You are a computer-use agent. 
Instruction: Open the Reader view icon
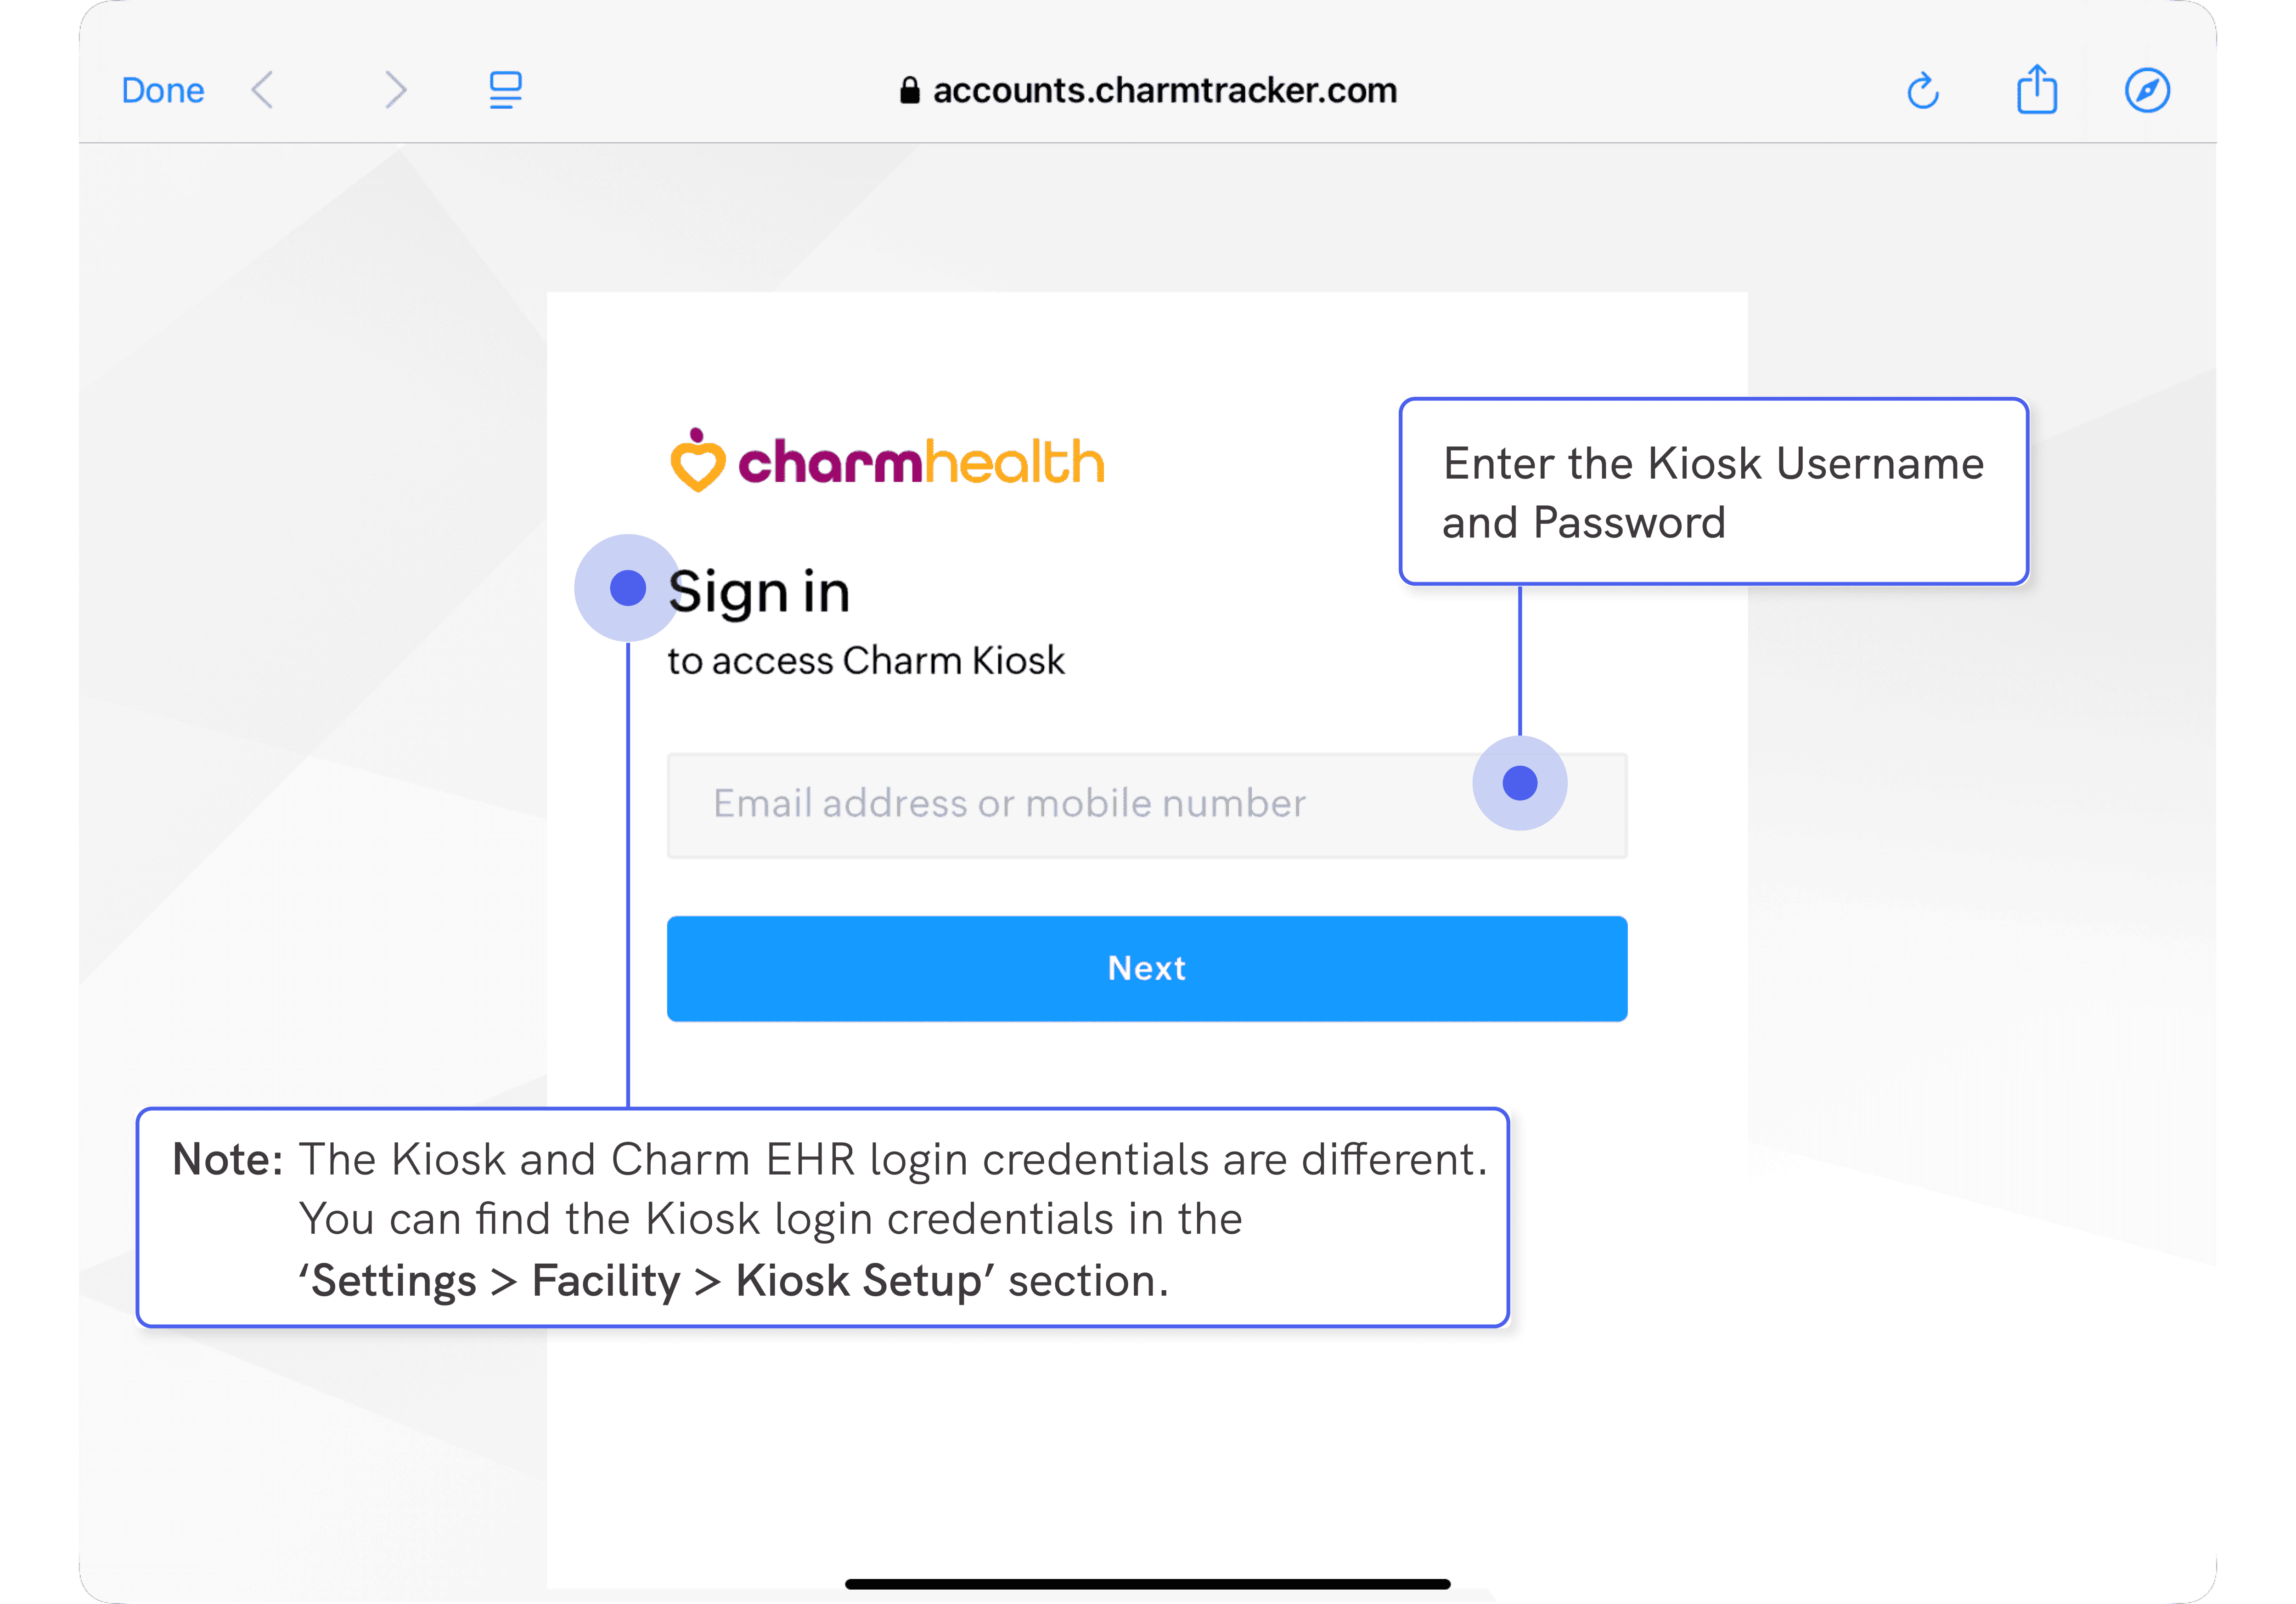click(x=505, y=91)
